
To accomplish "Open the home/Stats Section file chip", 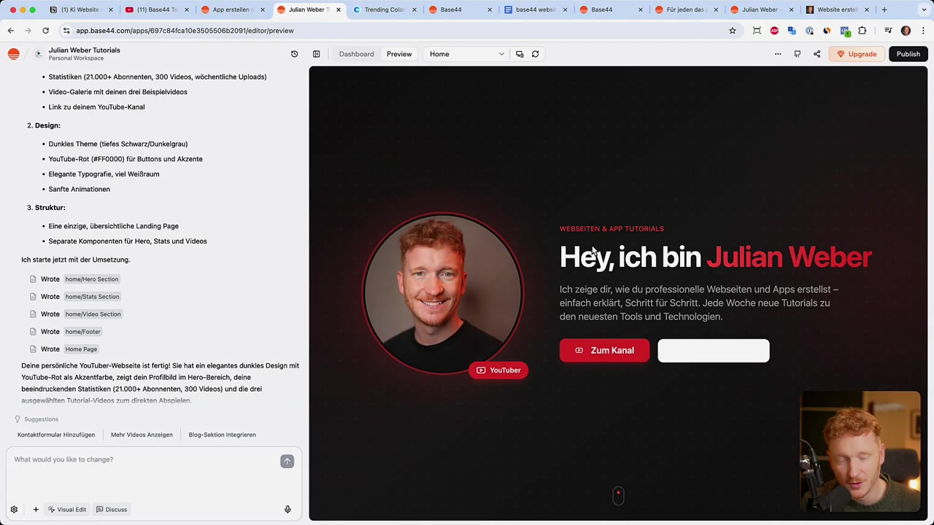I will pyautogui.click(x=92, y=297).
